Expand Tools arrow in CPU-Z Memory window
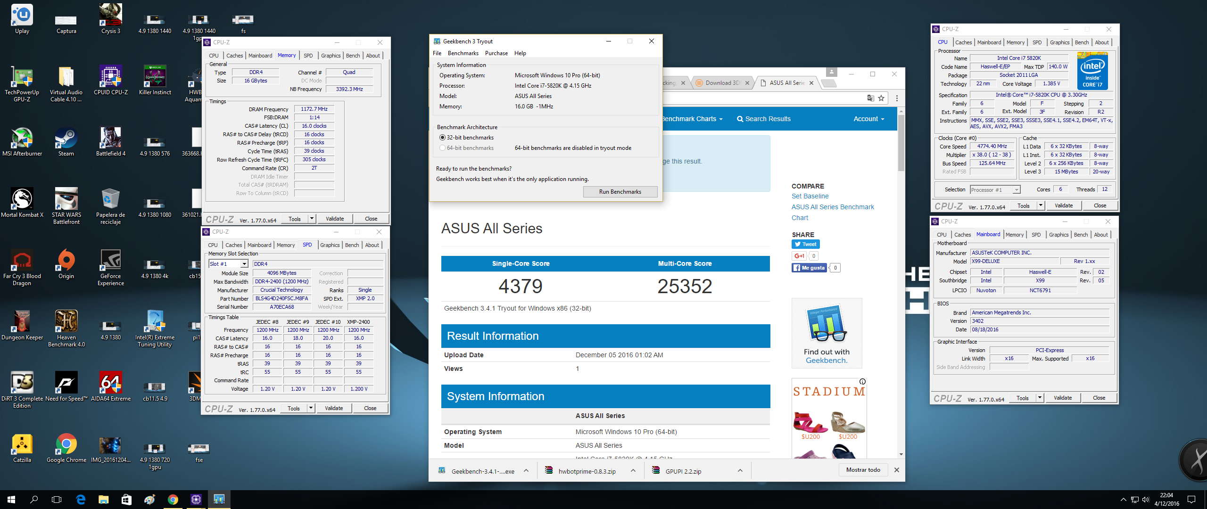 click(x=312, y=219)
